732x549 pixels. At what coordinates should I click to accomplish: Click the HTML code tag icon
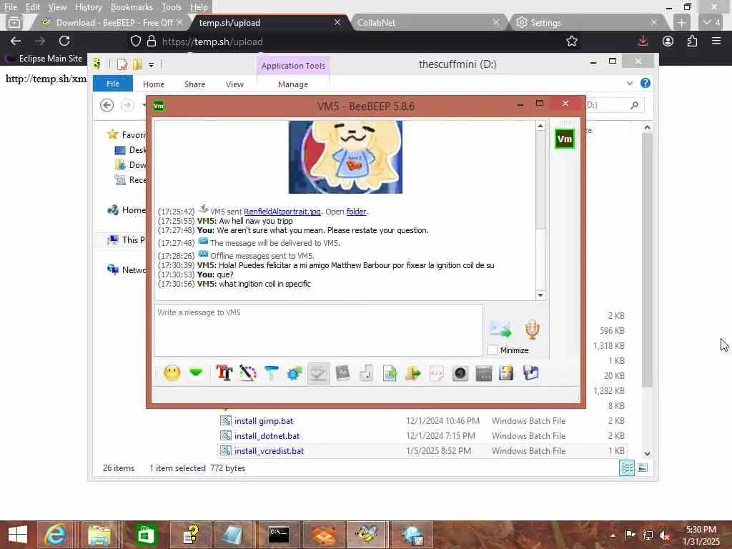(x=437, y=373)
